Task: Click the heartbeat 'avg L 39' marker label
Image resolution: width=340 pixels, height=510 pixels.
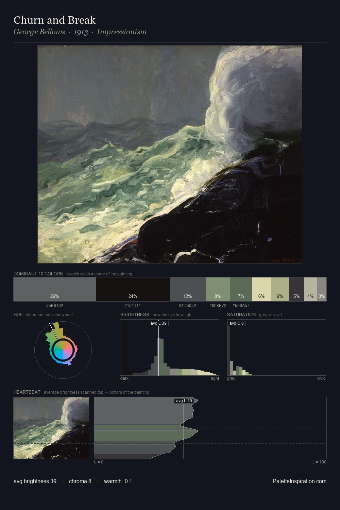Action: 184,401
